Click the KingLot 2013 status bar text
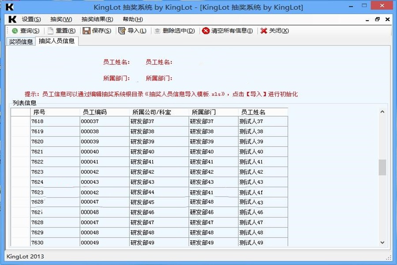Viewport: 397px width, 265px height. tap(25, 257)
